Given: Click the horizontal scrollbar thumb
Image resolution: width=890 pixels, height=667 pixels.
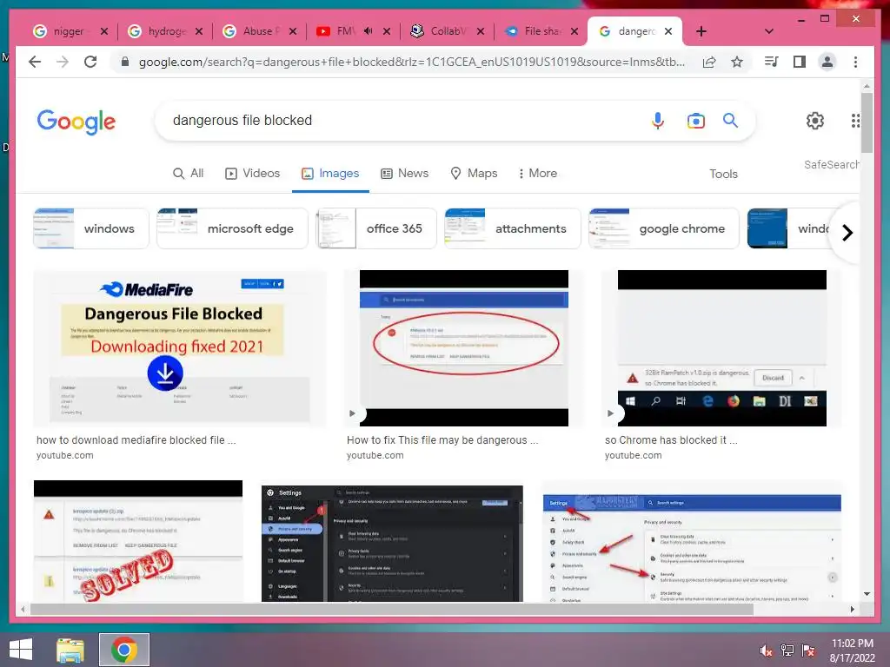Looking at the screenshot, I should 392,610.
